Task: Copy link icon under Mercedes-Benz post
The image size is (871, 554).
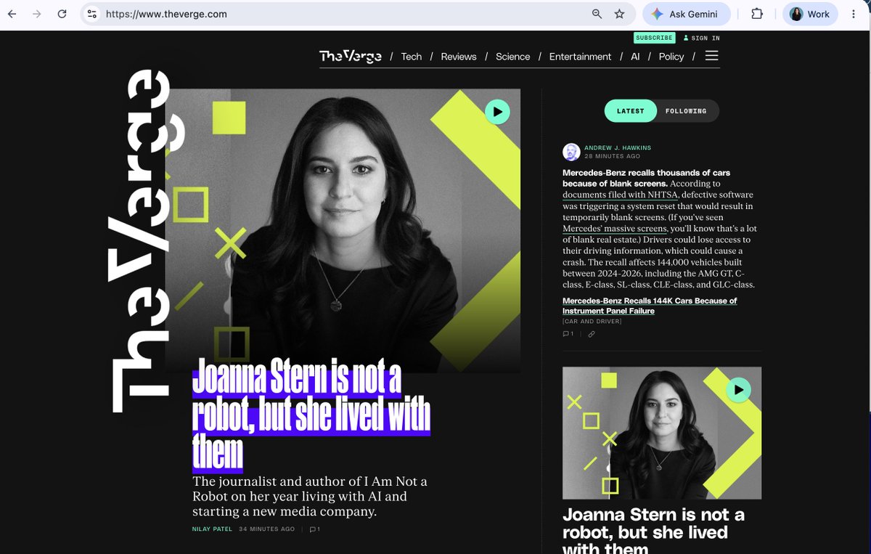Action: click(x=592, y=334)
